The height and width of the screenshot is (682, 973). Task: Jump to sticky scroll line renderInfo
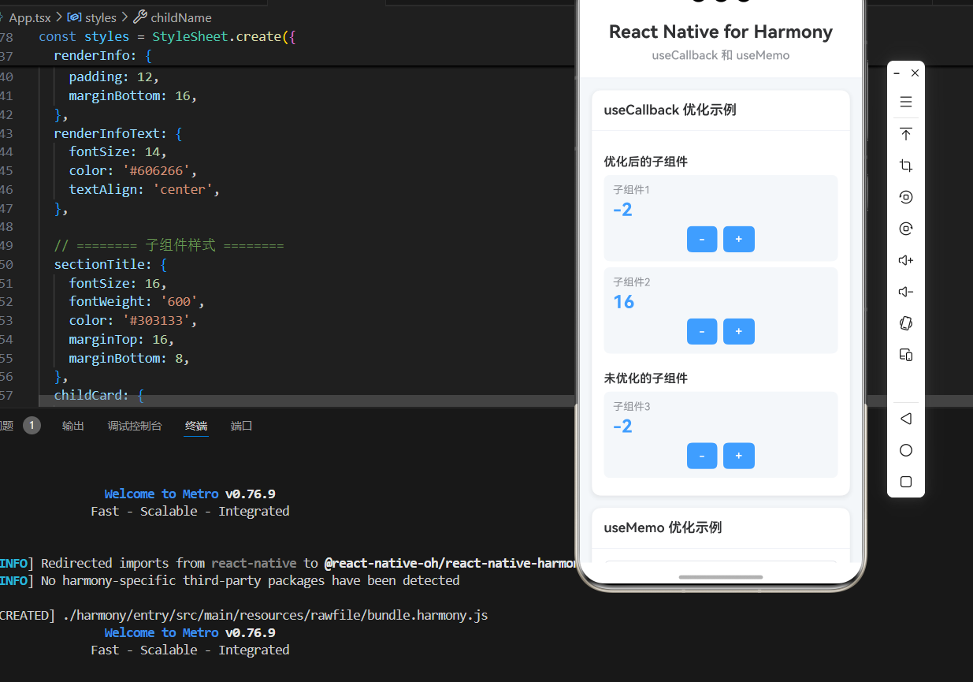[102, 56]
